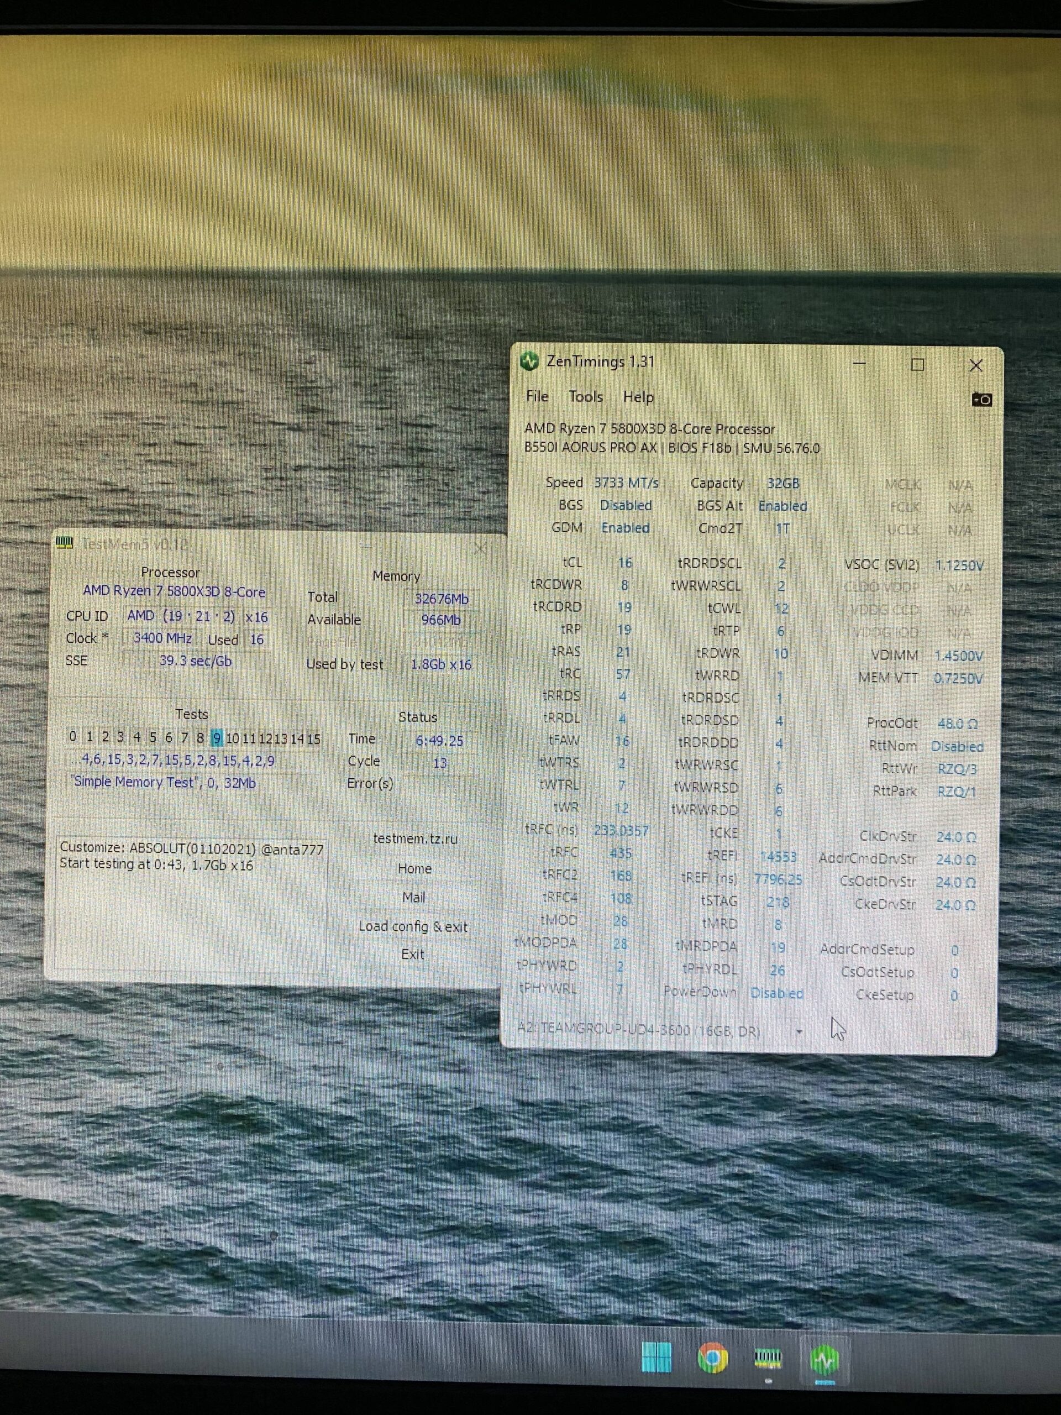Open the Tools menu in ZenTimings
The height and width of the screenshot is (1415, 1061).
click(x=585, y=397)
